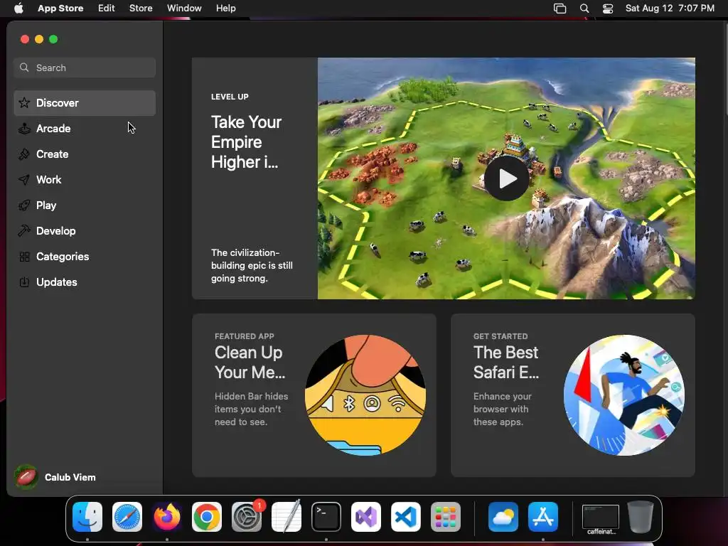Click the Create paintbrush icon
The height and width of the screenshot is (546, 728).
click(24, 154)
